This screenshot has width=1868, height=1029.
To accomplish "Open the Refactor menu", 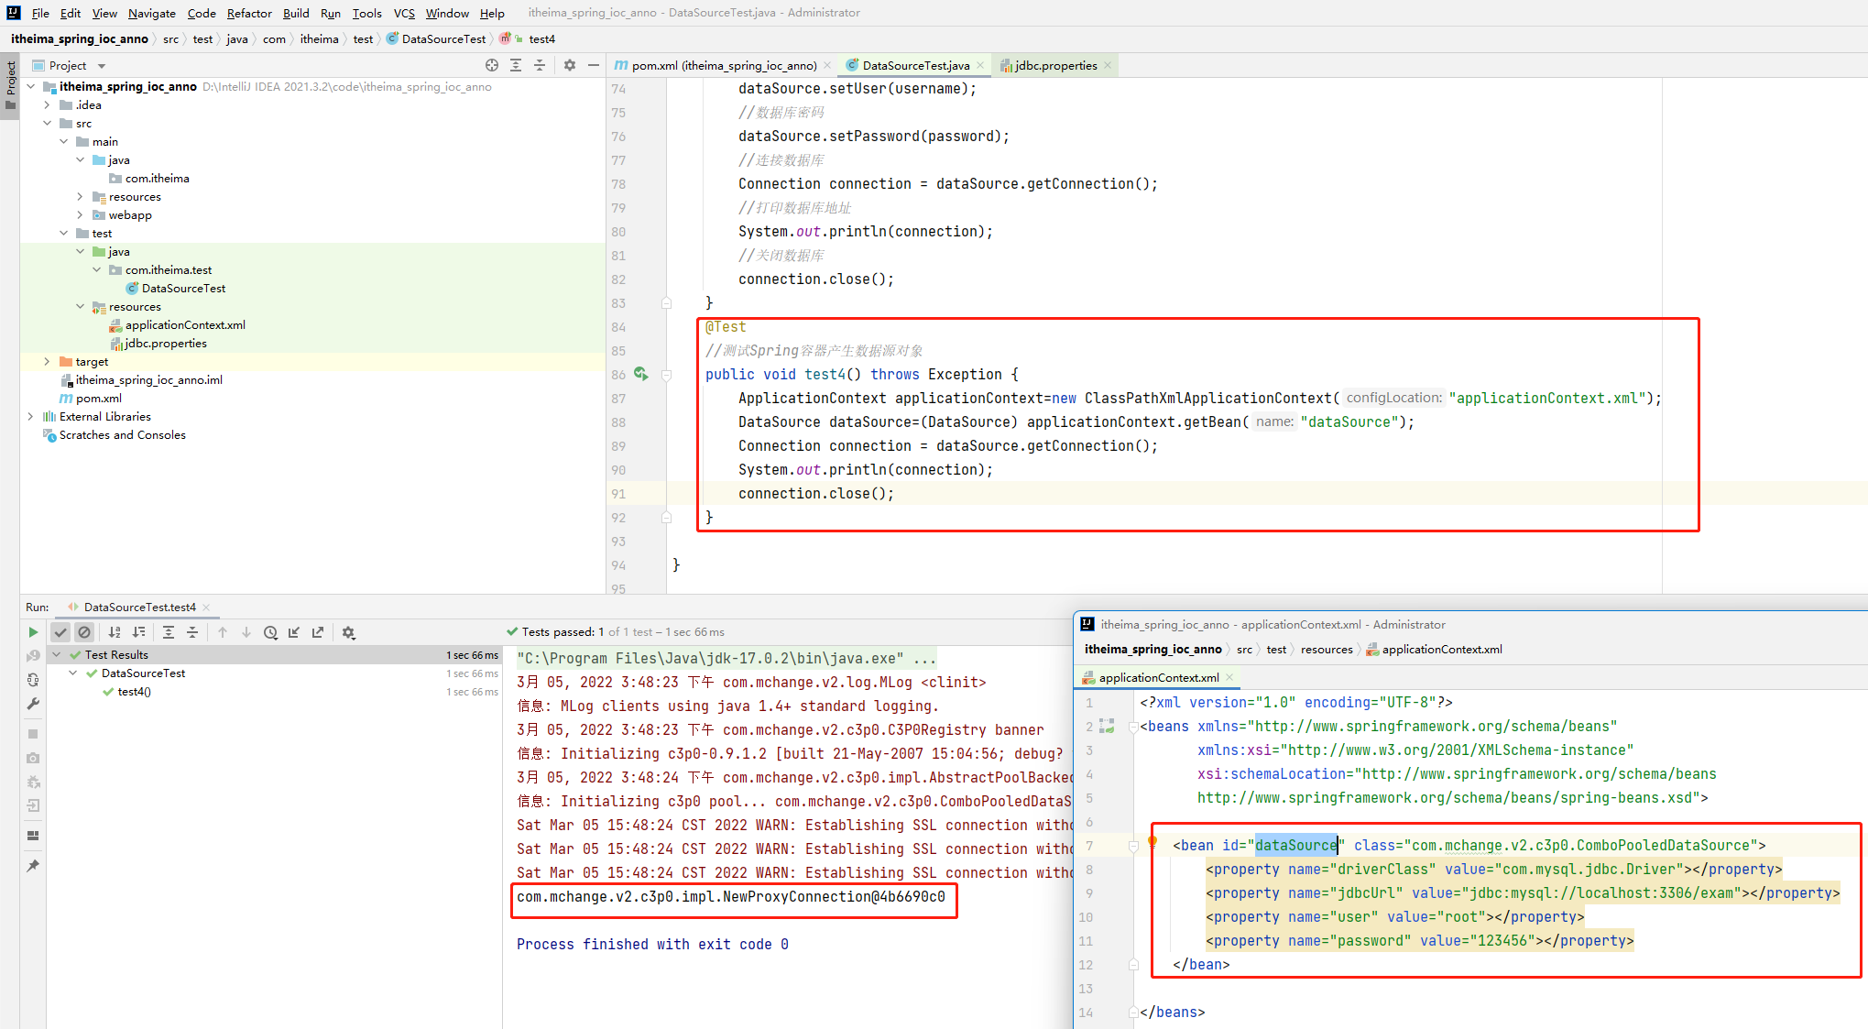I will pos(249,13).
